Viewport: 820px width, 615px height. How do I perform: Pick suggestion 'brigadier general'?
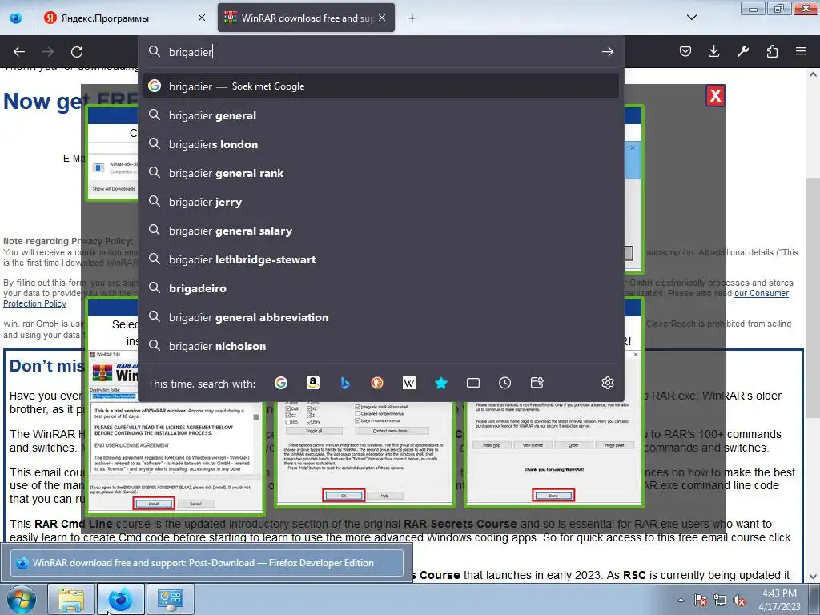(380, 115)
